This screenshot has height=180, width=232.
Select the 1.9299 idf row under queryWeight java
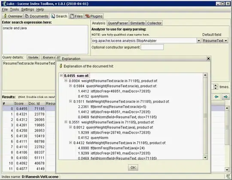(114, 132)
